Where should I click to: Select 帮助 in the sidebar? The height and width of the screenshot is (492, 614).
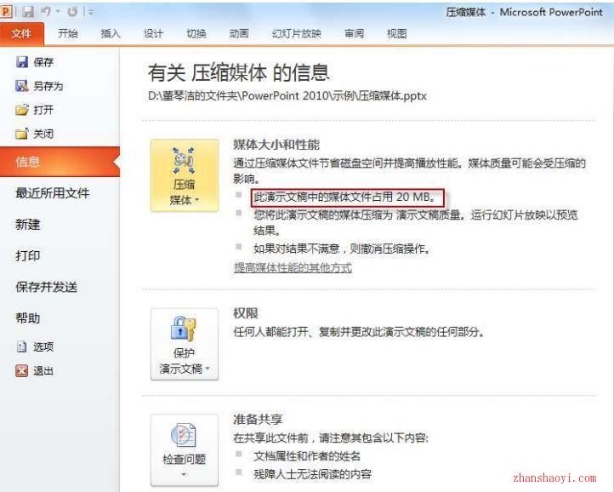tap(28, 318)
